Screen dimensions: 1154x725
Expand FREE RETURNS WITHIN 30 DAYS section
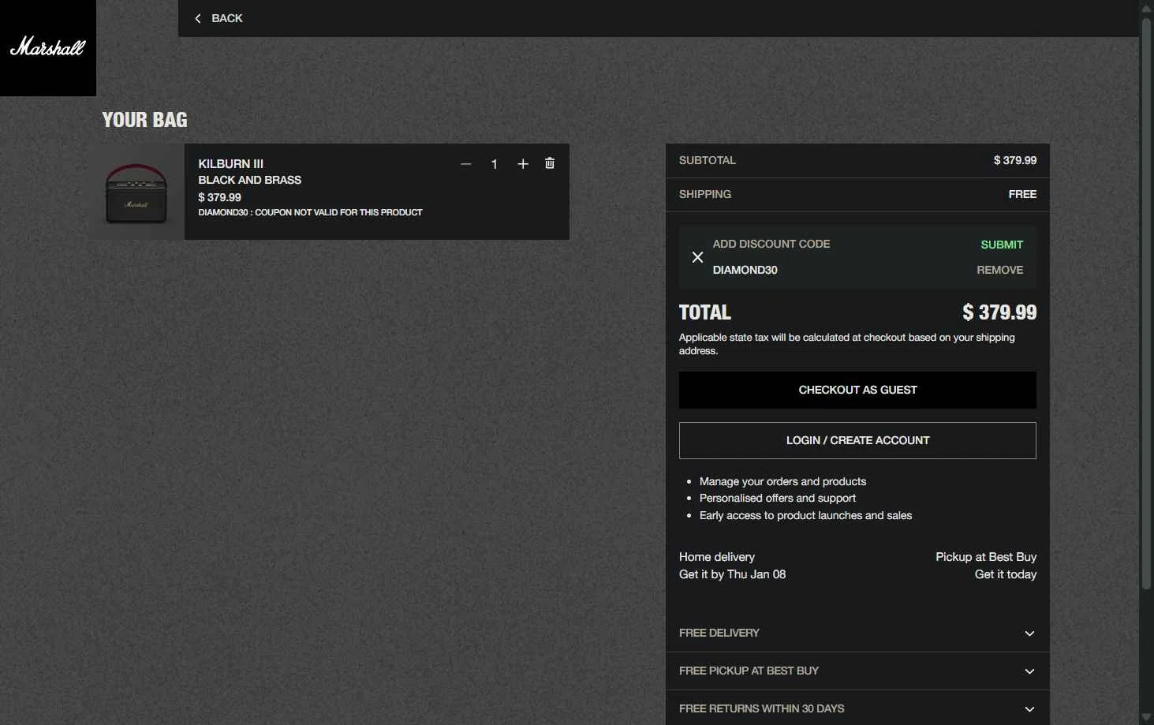pyautogui.click(x=857, y=708)
